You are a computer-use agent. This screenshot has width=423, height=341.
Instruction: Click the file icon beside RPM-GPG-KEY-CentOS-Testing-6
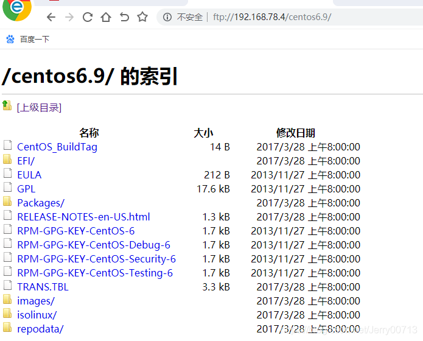tap(7, 272)
